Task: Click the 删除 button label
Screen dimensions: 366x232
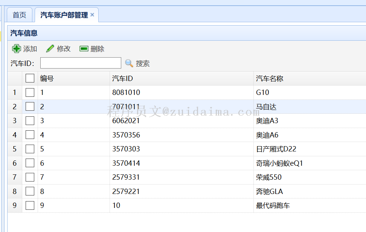Action: (97, 49)
